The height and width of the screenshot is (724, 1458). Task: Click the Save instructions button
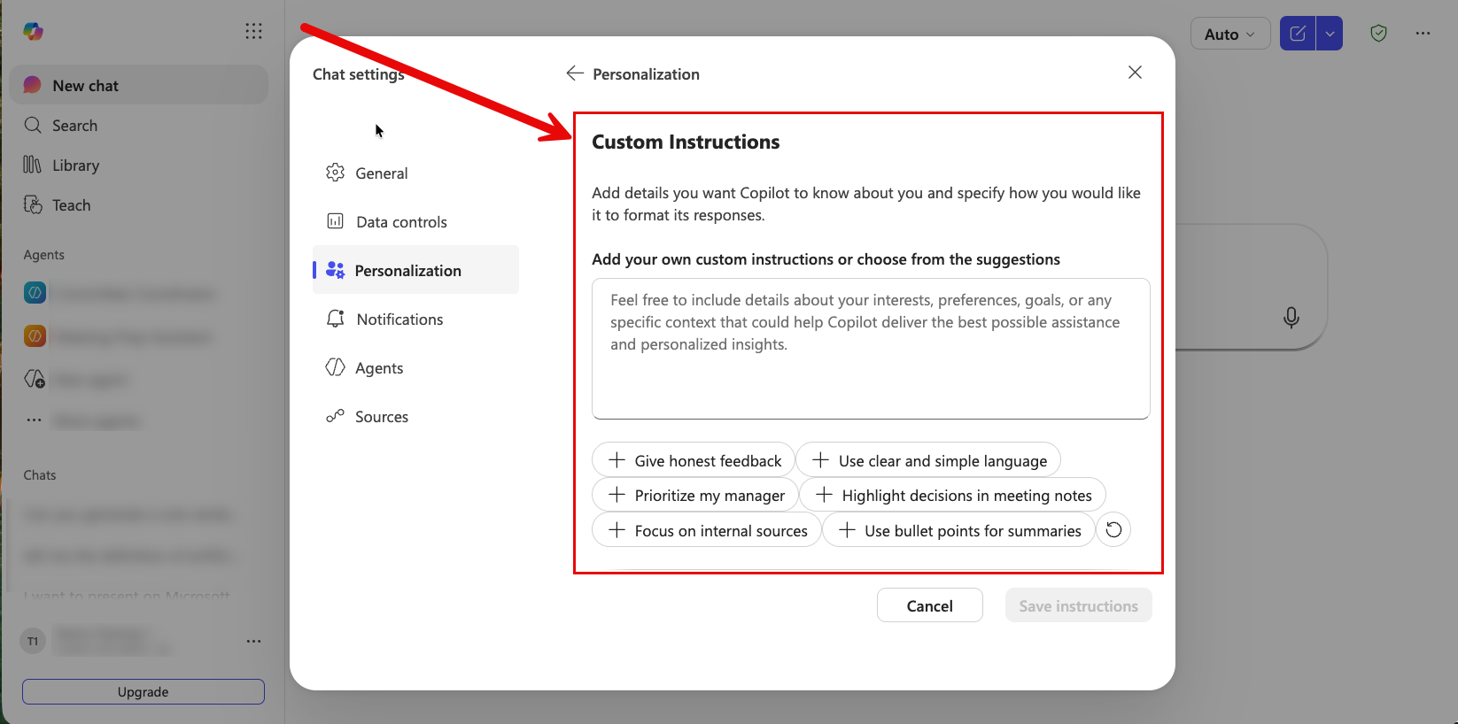point(1078,605)
